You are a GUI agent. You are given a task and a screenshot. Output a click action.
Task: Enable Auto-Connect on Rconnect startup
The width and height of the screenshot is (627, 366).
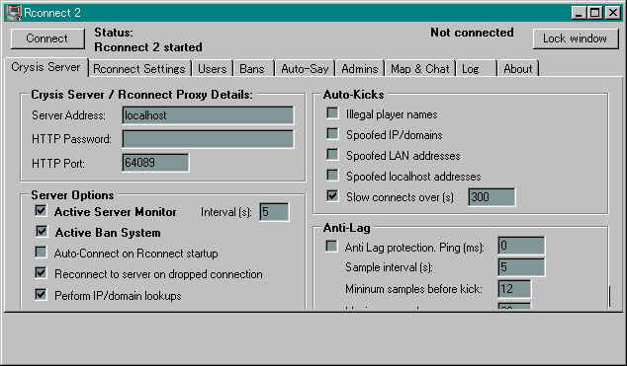click(41, 252)
